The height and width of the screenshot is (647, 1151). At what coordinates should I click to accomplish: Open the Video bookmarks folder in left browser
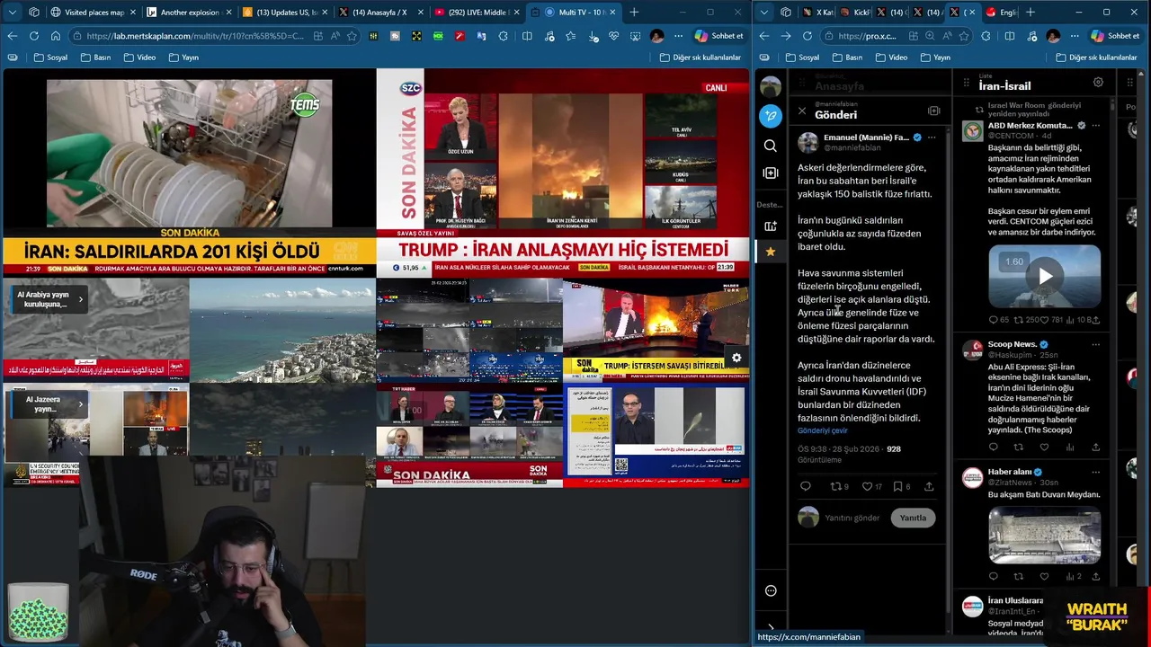(139, 58)
